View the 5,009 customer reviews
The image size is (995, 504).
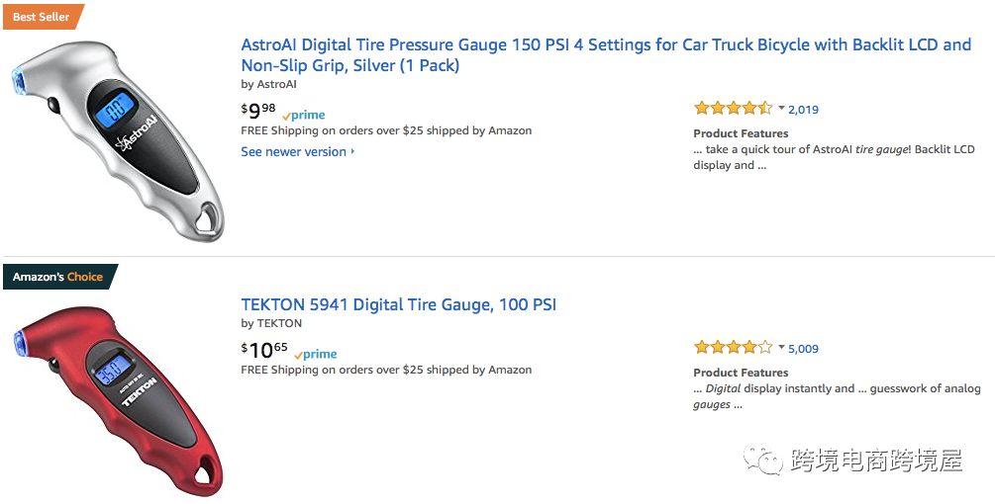point(803,349)
